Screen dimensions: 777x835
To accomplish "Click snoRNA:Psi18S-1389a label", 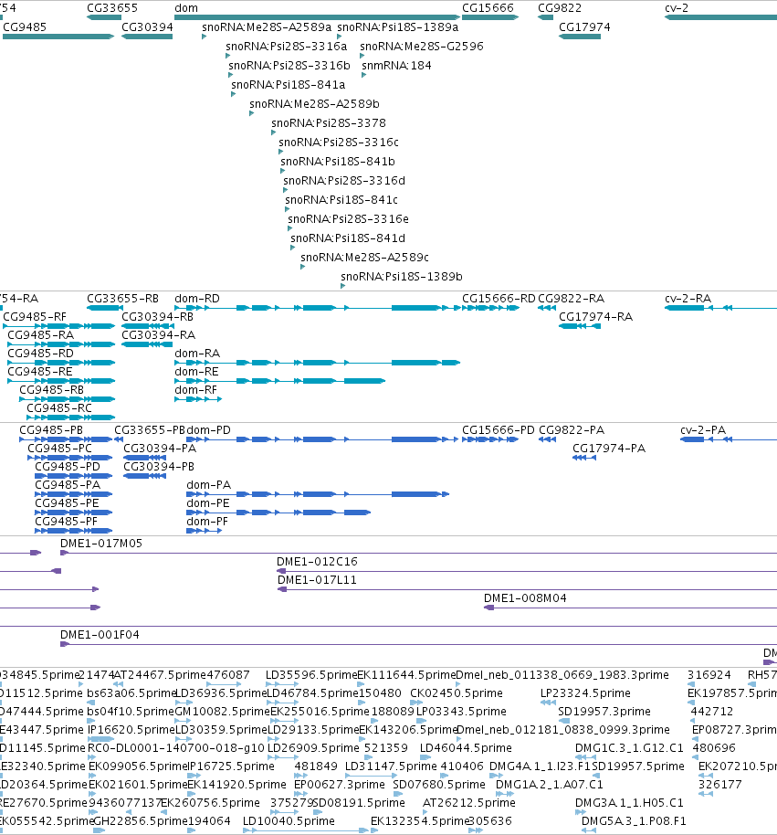I will [397, 27].
